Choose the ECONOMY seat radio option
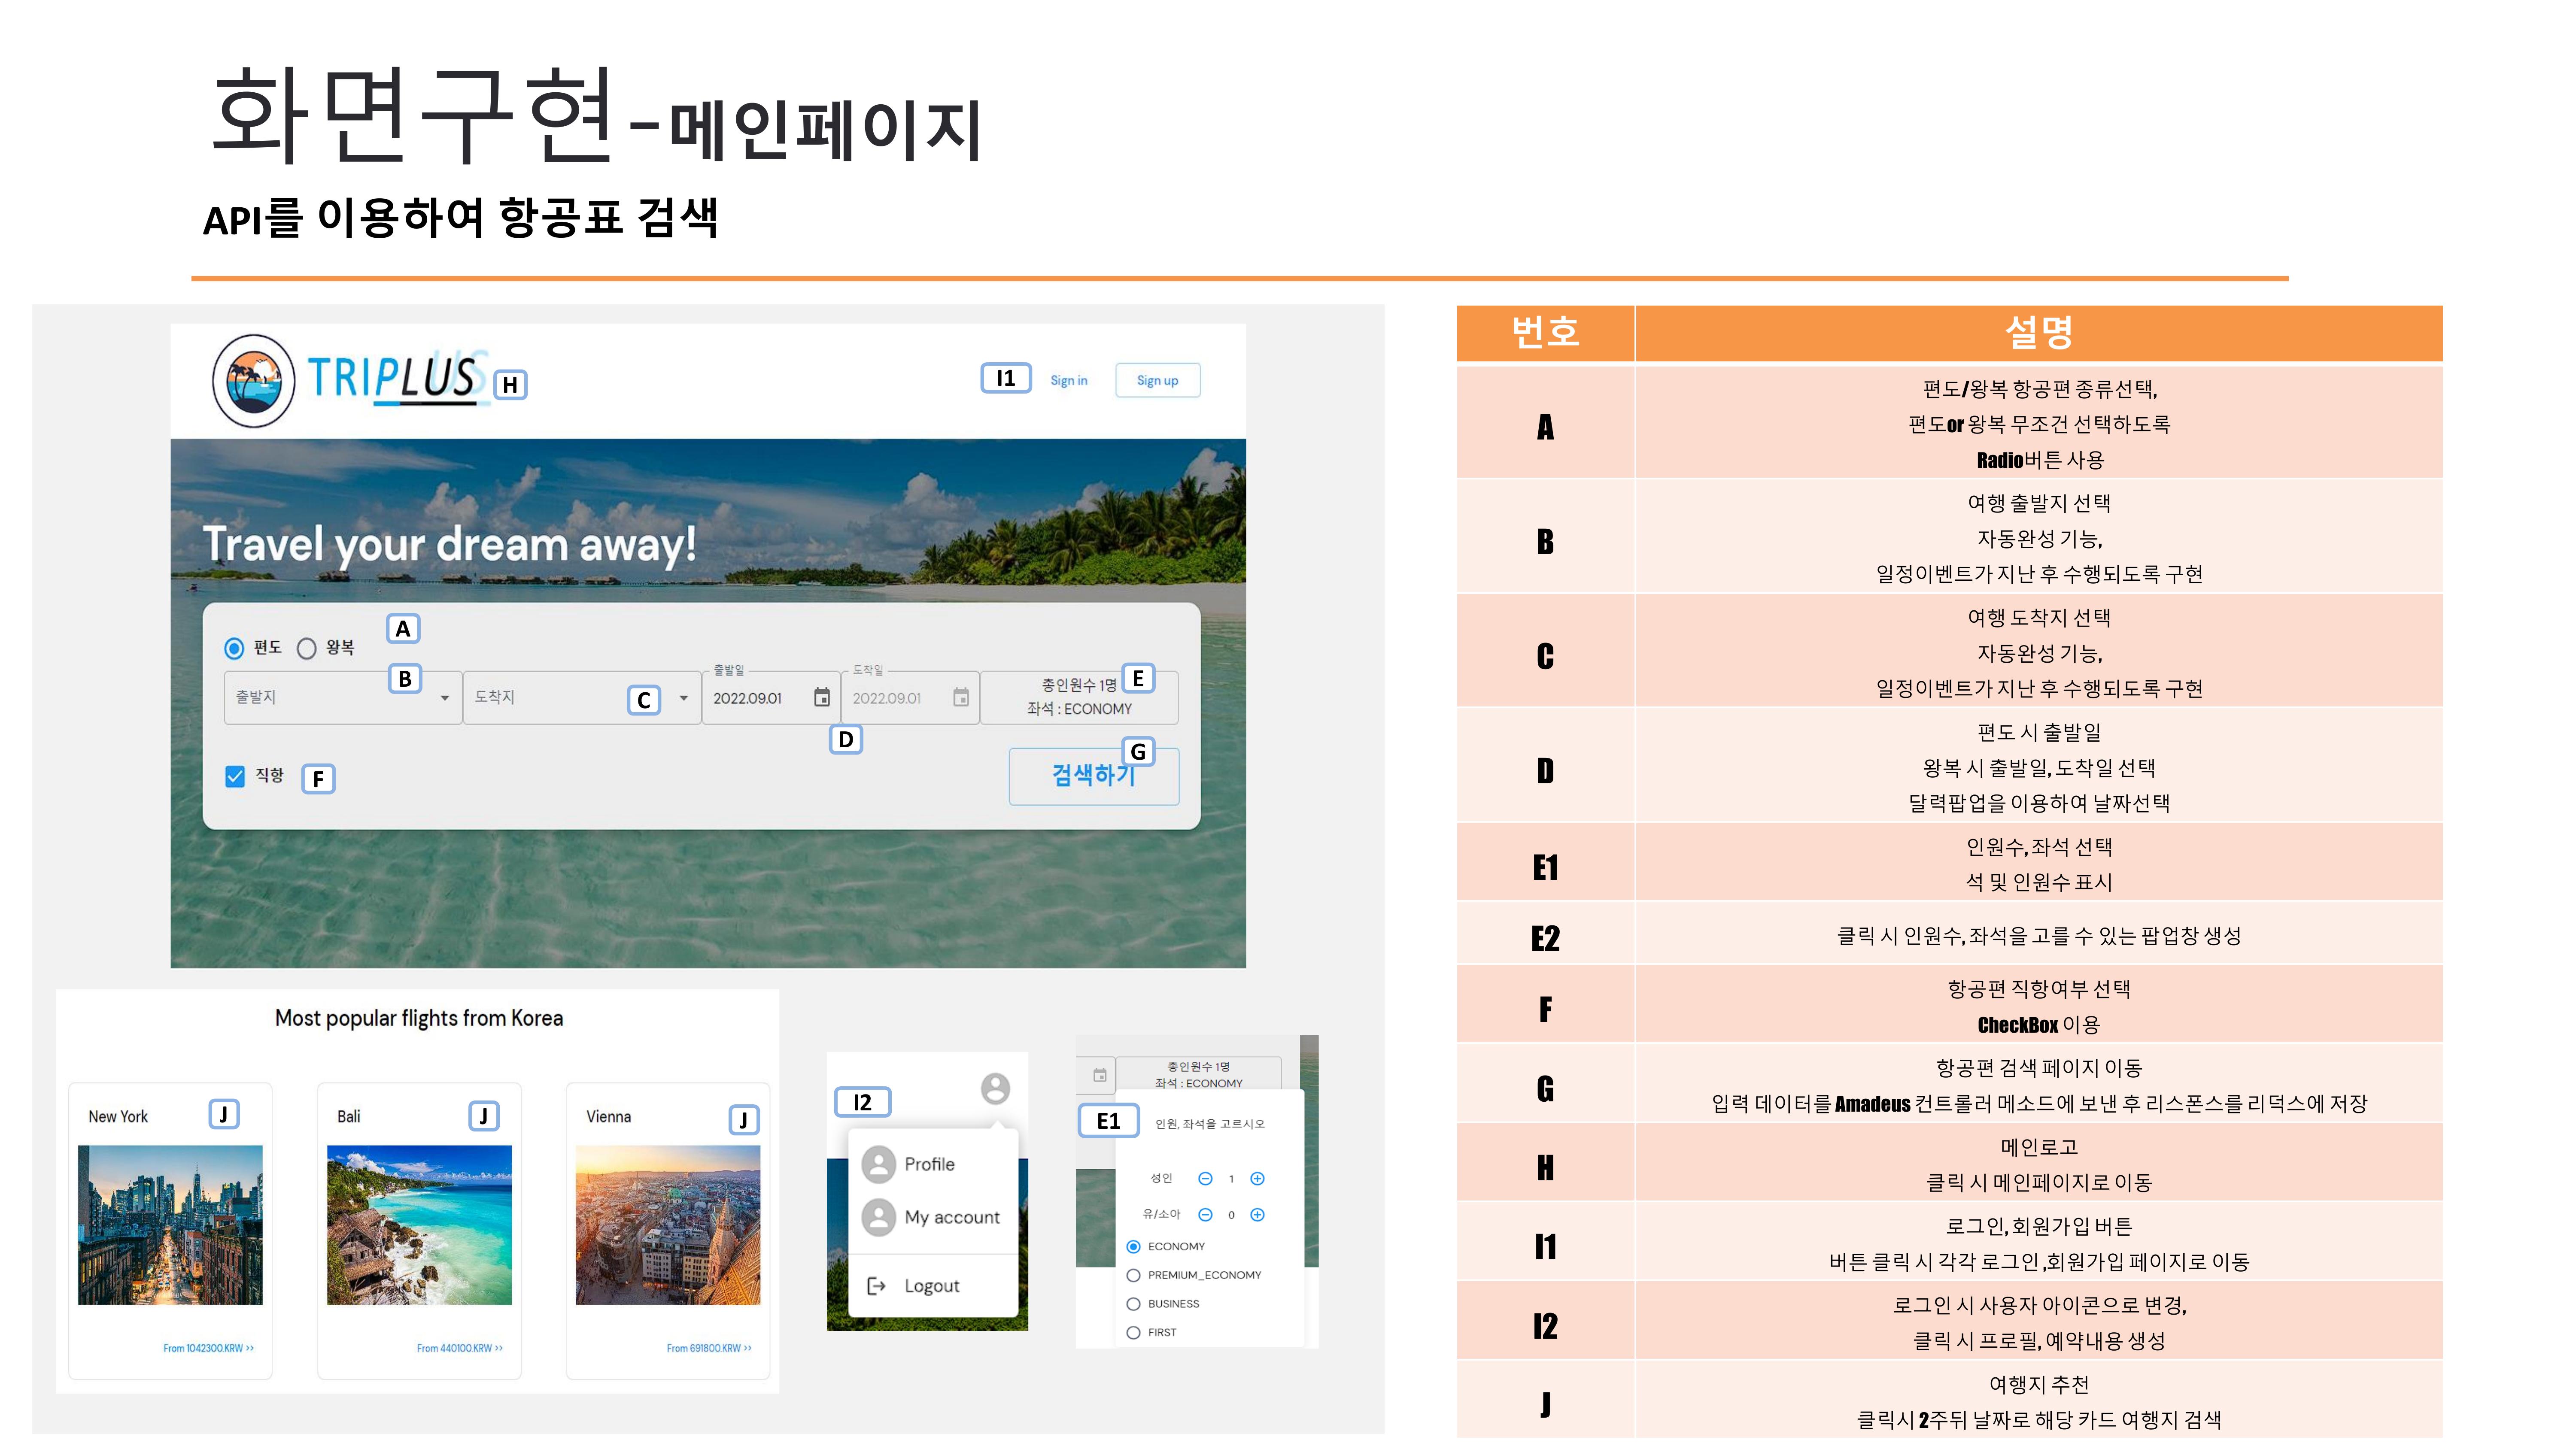Viewport: 2576px width, 1449px height. coord(1133,1246)
